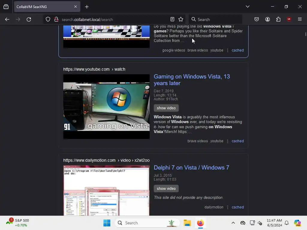Open clock and date 11:47 AM
The width and height of the screenshot is (307, 230).
274,223
